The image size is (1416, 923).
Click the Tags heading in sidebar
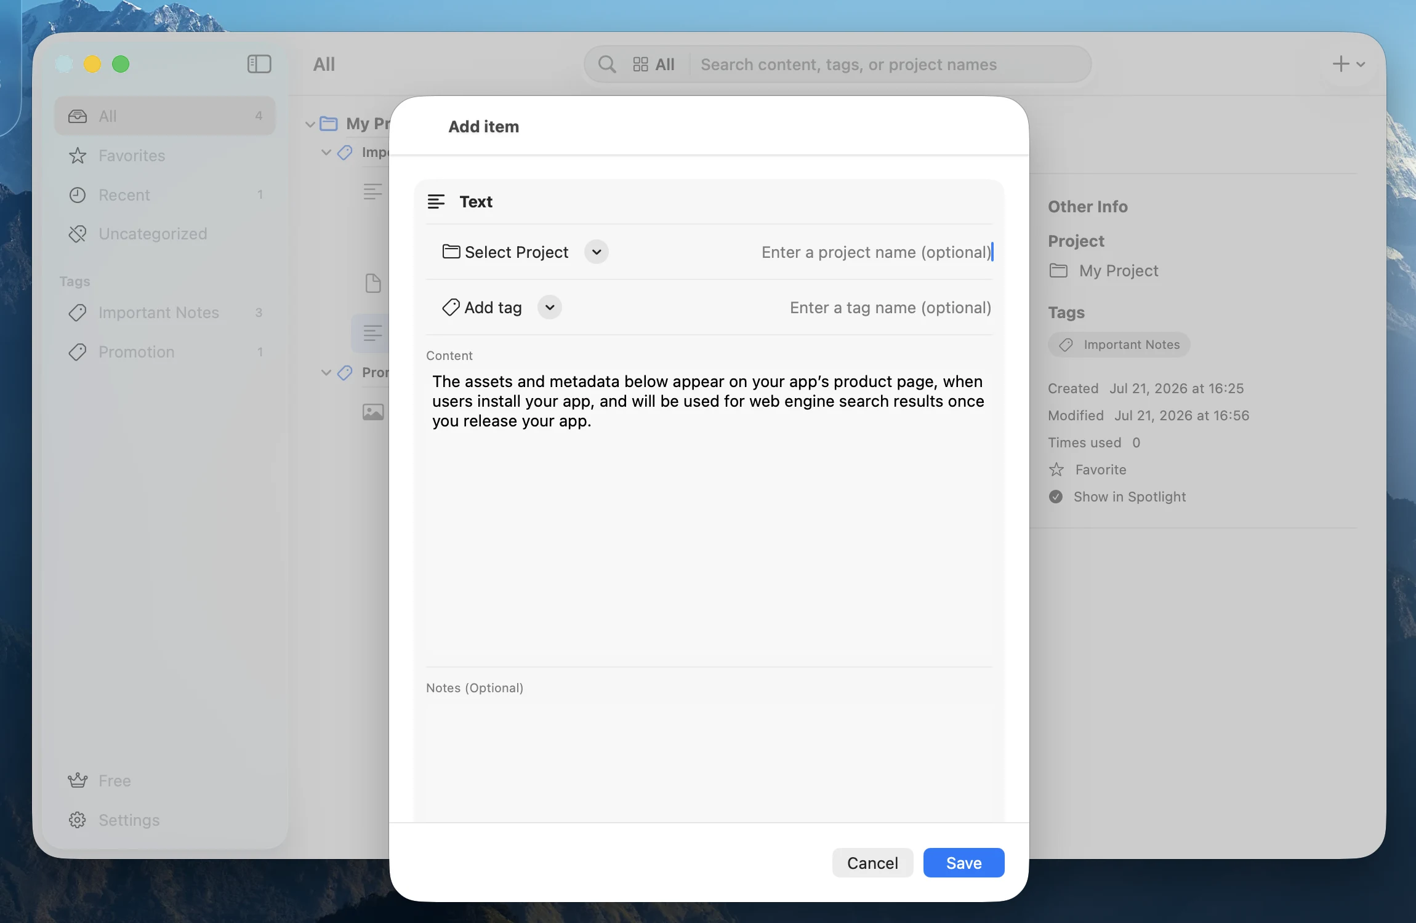point(74,281)
